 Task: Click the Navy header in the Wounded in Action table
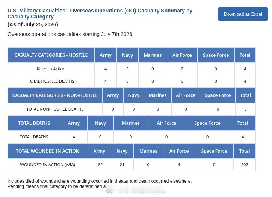tap(122, 151)
